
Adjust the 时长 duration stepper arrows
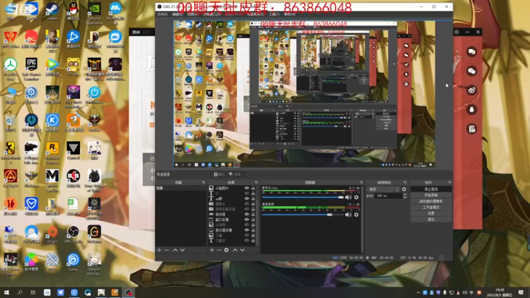pos(405,195)
